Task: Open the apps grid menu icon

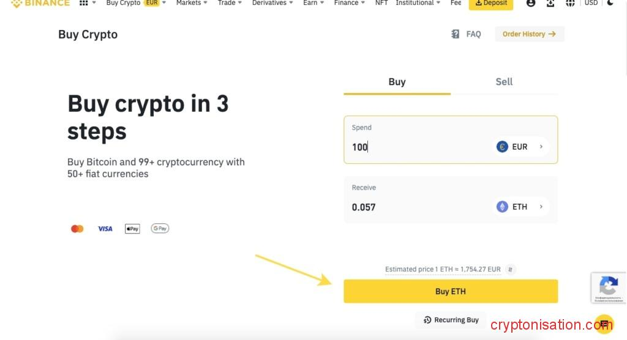Action: point(84,3)
